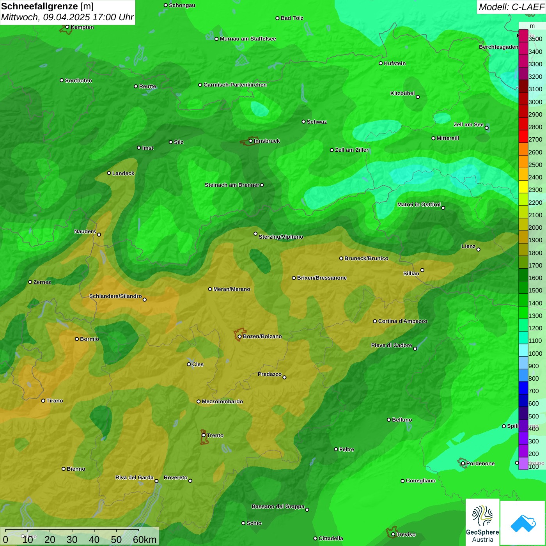Click the 'Riva del Garda' label

(135, 477)
